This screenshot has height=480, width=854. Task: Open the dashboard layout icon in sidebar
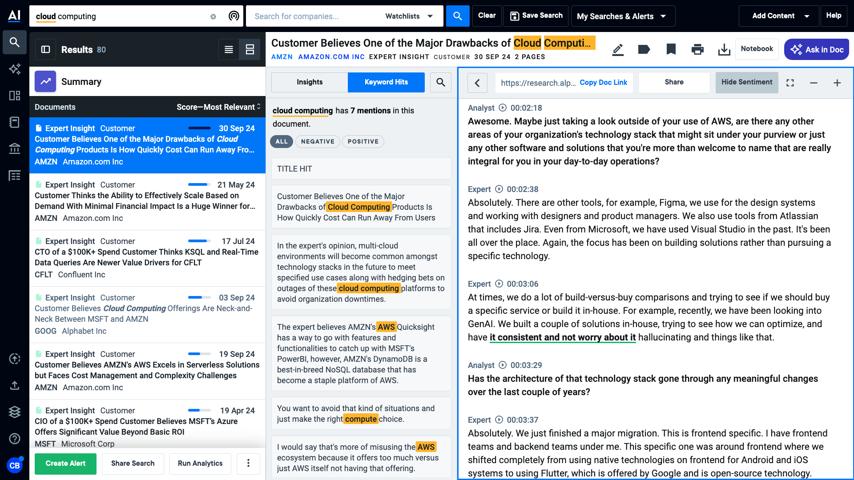(15, 96)
